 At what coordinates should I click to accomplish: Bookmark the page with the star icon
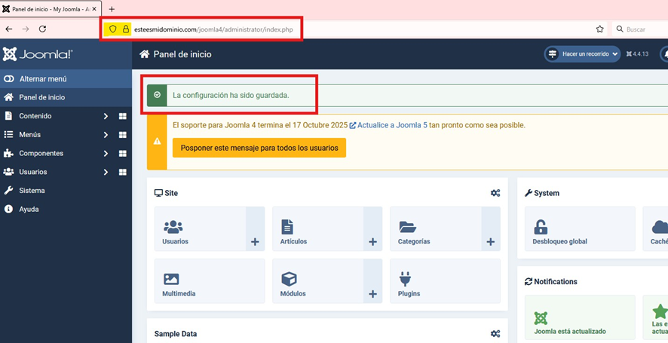point(600,29)
